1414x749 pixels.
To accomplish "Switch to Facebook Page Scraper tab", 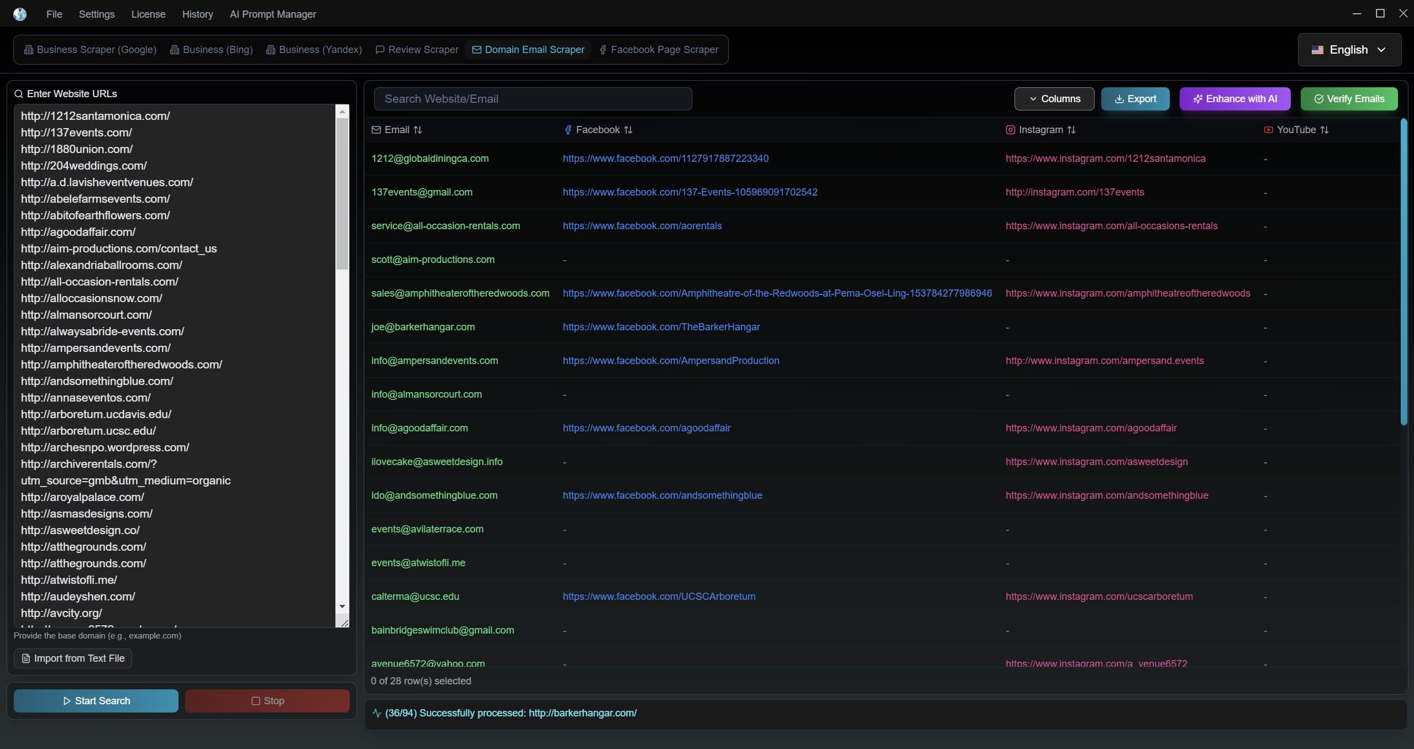I will tap(659, 50).
